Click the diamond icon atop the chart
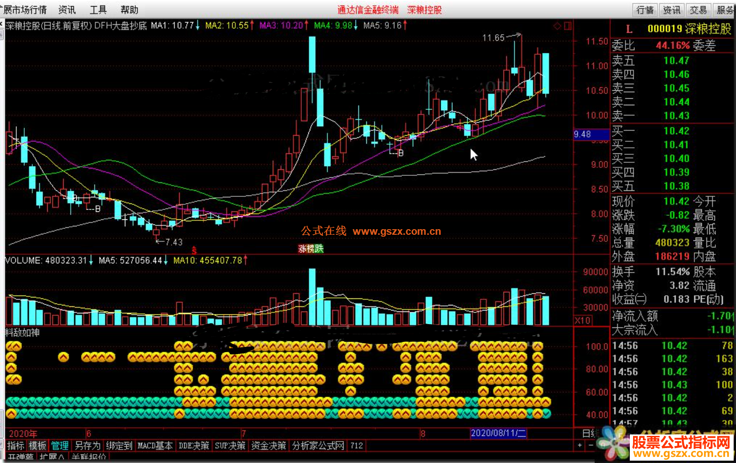This screenshot has width=736, height=463. point(557,26)
